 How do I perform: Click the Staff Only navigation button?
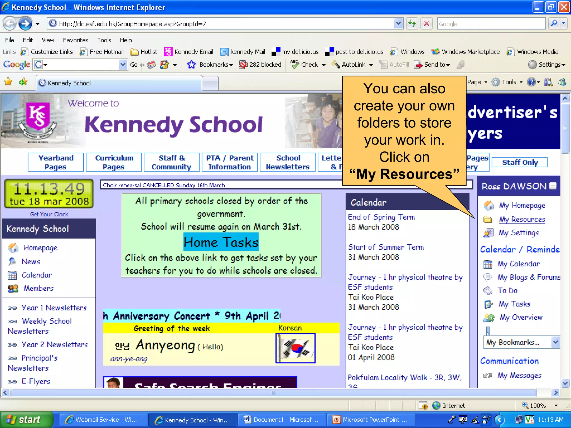tap(519, 162)
